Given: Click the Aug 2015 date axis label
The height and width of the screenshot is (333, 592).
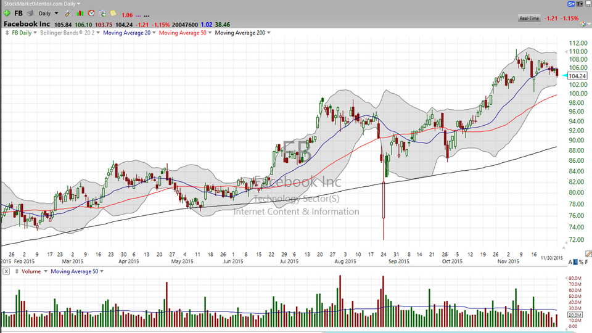Looking at the screenshot, I should (x=345, y=261).
